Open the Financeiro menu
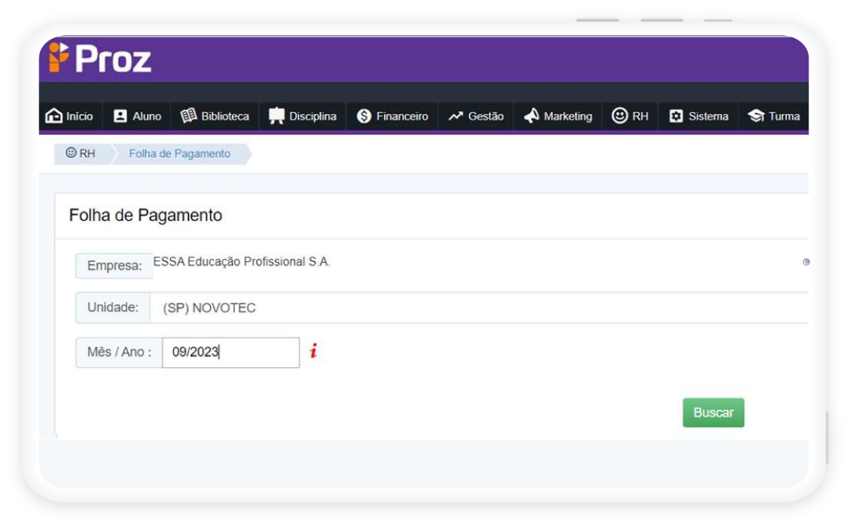851x528 pixels. 392,116
